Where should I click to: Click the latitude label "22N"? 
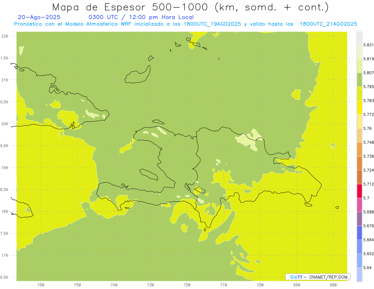(5, 36)
